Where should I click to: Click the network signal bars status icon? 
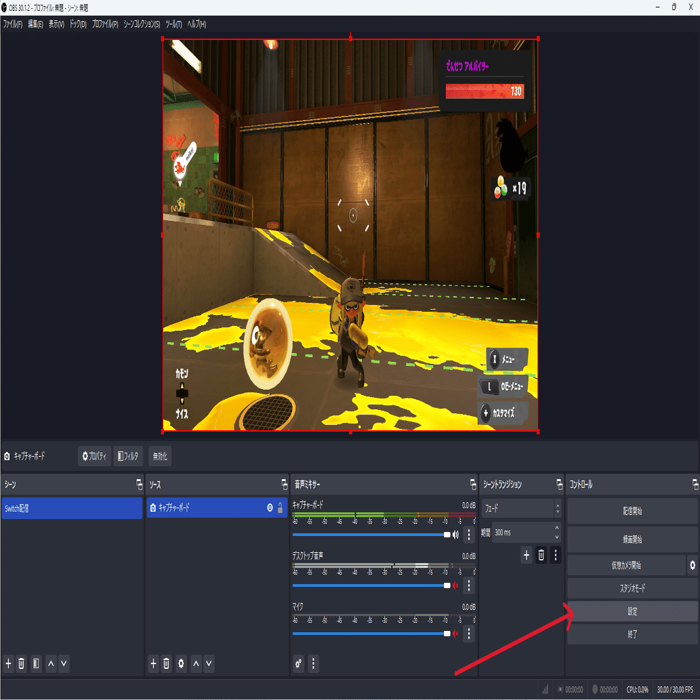tap(545, 690)
